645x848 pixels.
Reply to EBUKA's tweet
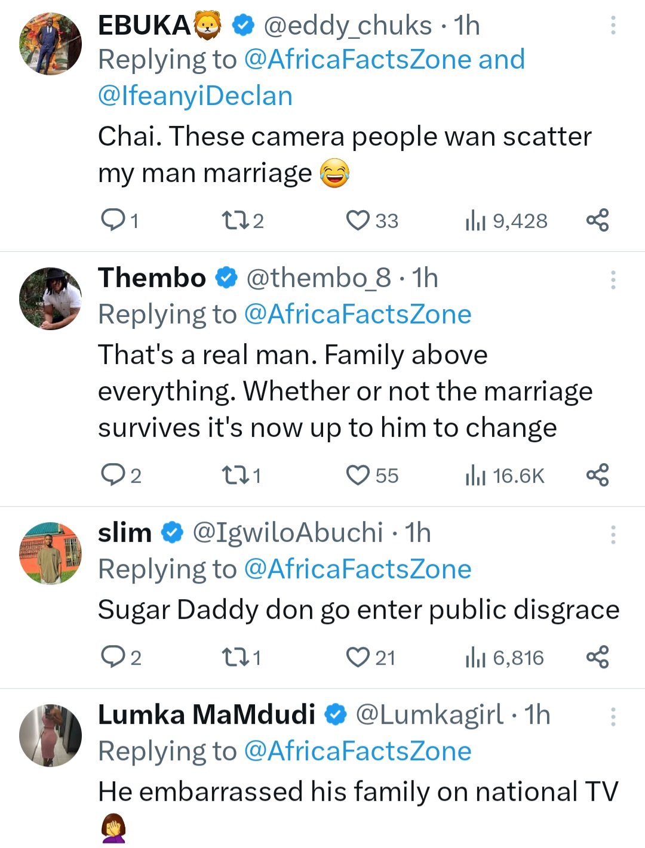(x=112, y=221)
